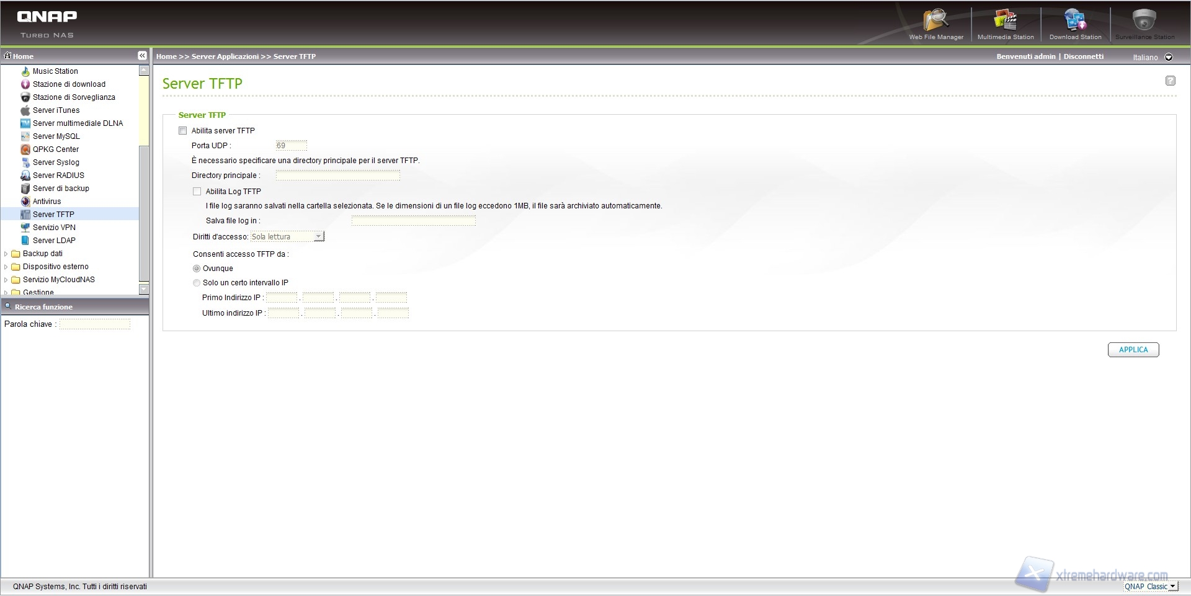Select Server iTunes in the sidebar
Image resolution: width=1191 pixels, height=596 pixels.
pos(56,110)
